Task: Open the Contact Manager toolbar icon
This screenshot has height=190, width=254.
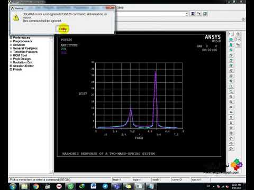Action: 205,14
